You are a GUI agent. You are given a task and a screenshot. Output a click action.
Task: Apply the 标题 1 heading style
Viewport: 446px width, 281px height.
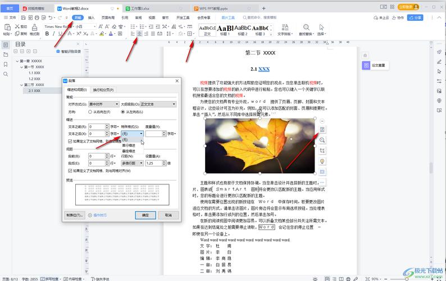coord(226,30)
